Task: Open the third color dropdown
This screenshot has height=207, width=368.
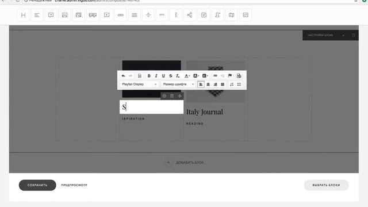Action: [x=205, y=76]
